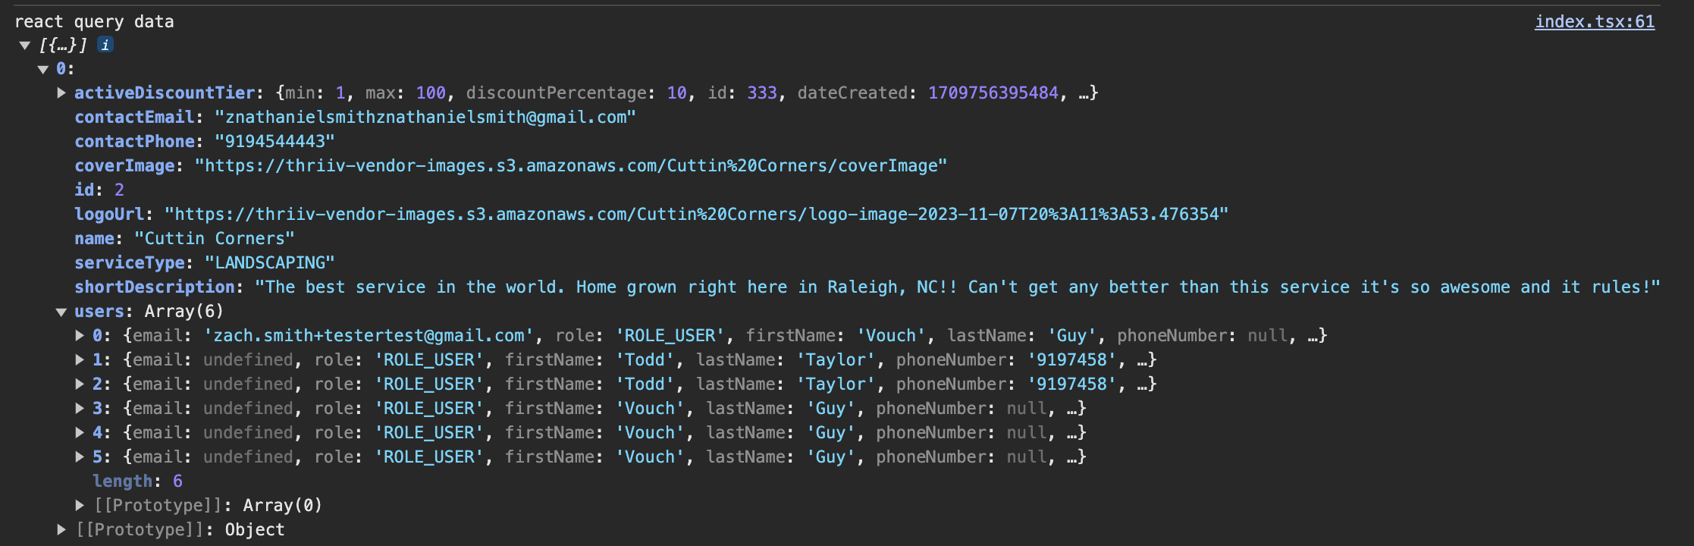
Task: Click the coverImage URL string
Action: [x=571, y=165]
